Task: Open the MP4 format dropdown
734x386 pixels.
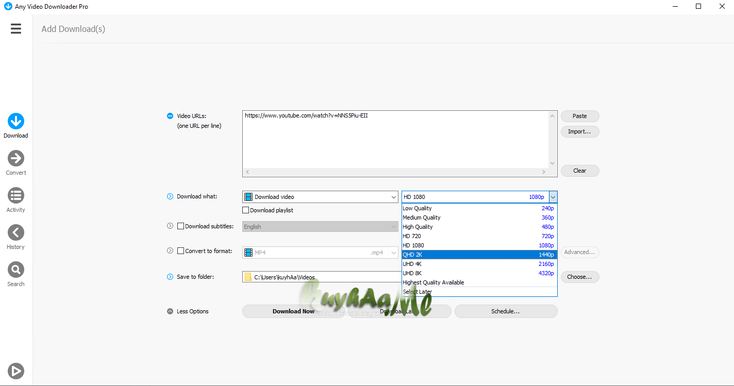Action: pos(320,253)
